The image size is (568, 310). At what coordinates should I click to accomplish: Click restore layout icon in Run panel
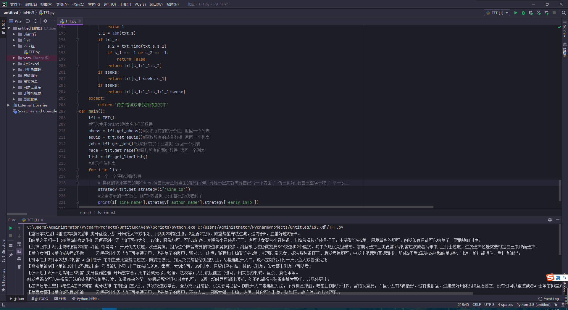tap(11, 245)
